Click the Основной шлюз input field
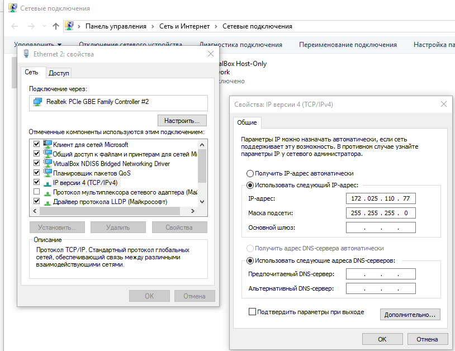 [x=381, y=227]
